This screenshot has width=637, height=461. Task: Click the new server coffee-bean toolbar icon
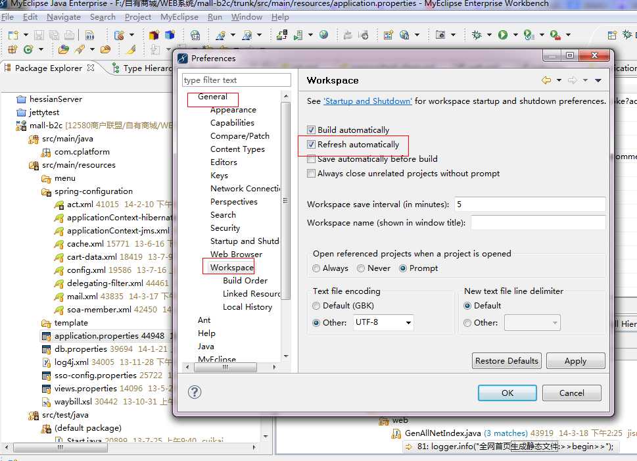point(118,35)
